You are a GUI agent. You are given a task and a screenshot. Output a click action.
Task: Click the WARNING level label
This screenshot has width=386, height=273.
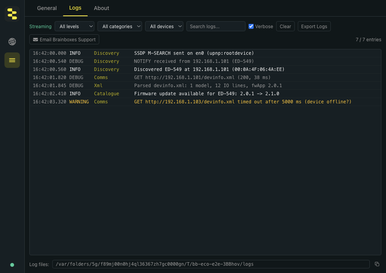tap(79, 102)
